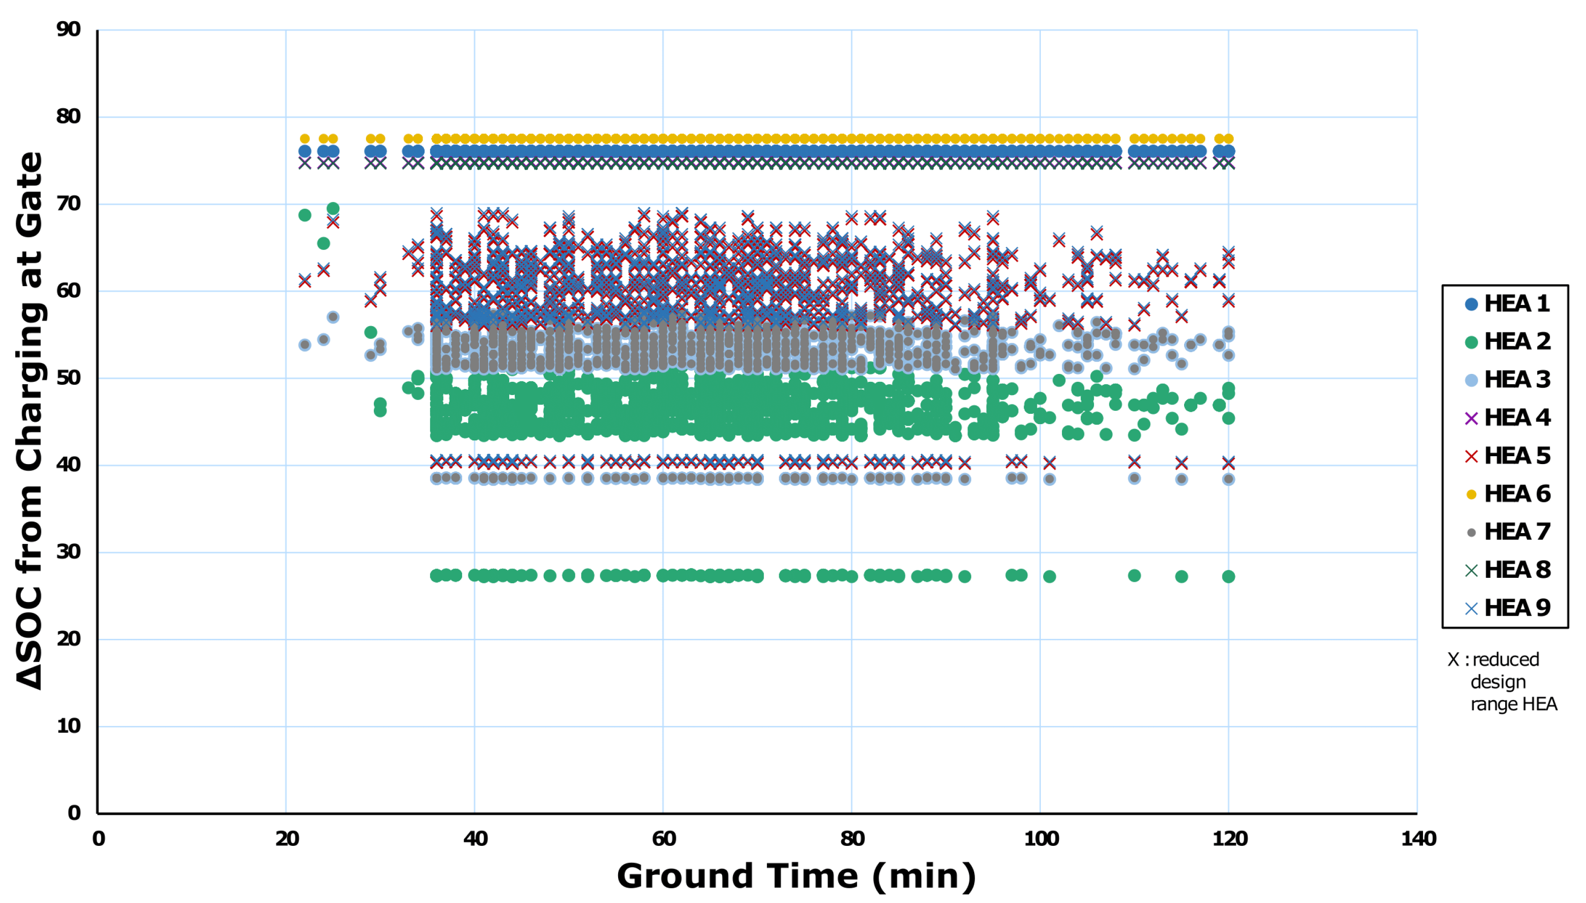Click the 90 y-axis tick label
This screenshot has height=903, width=1586.
point(68,29)
